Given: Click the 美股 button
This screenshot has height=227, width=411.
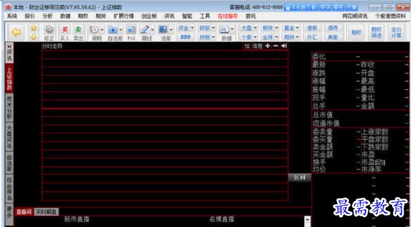Looking at the screenshot, I should tap(333, 37).
